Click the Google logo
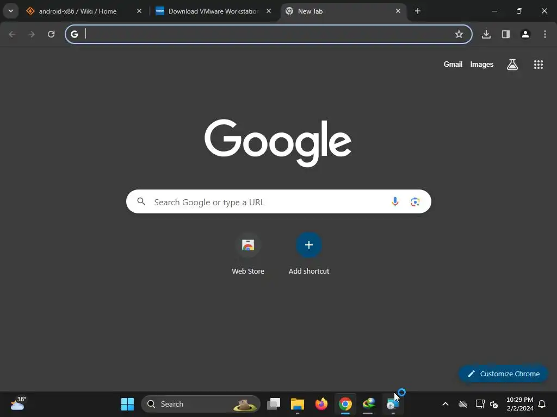 [x=278, y=143]
